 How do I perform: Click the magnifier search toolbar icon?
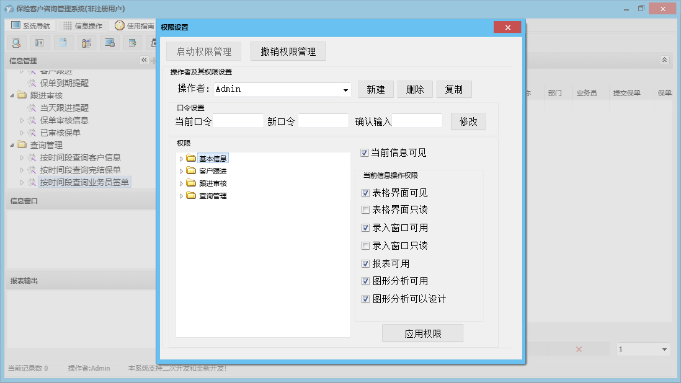pyautogui.click(x=17, y=43)
